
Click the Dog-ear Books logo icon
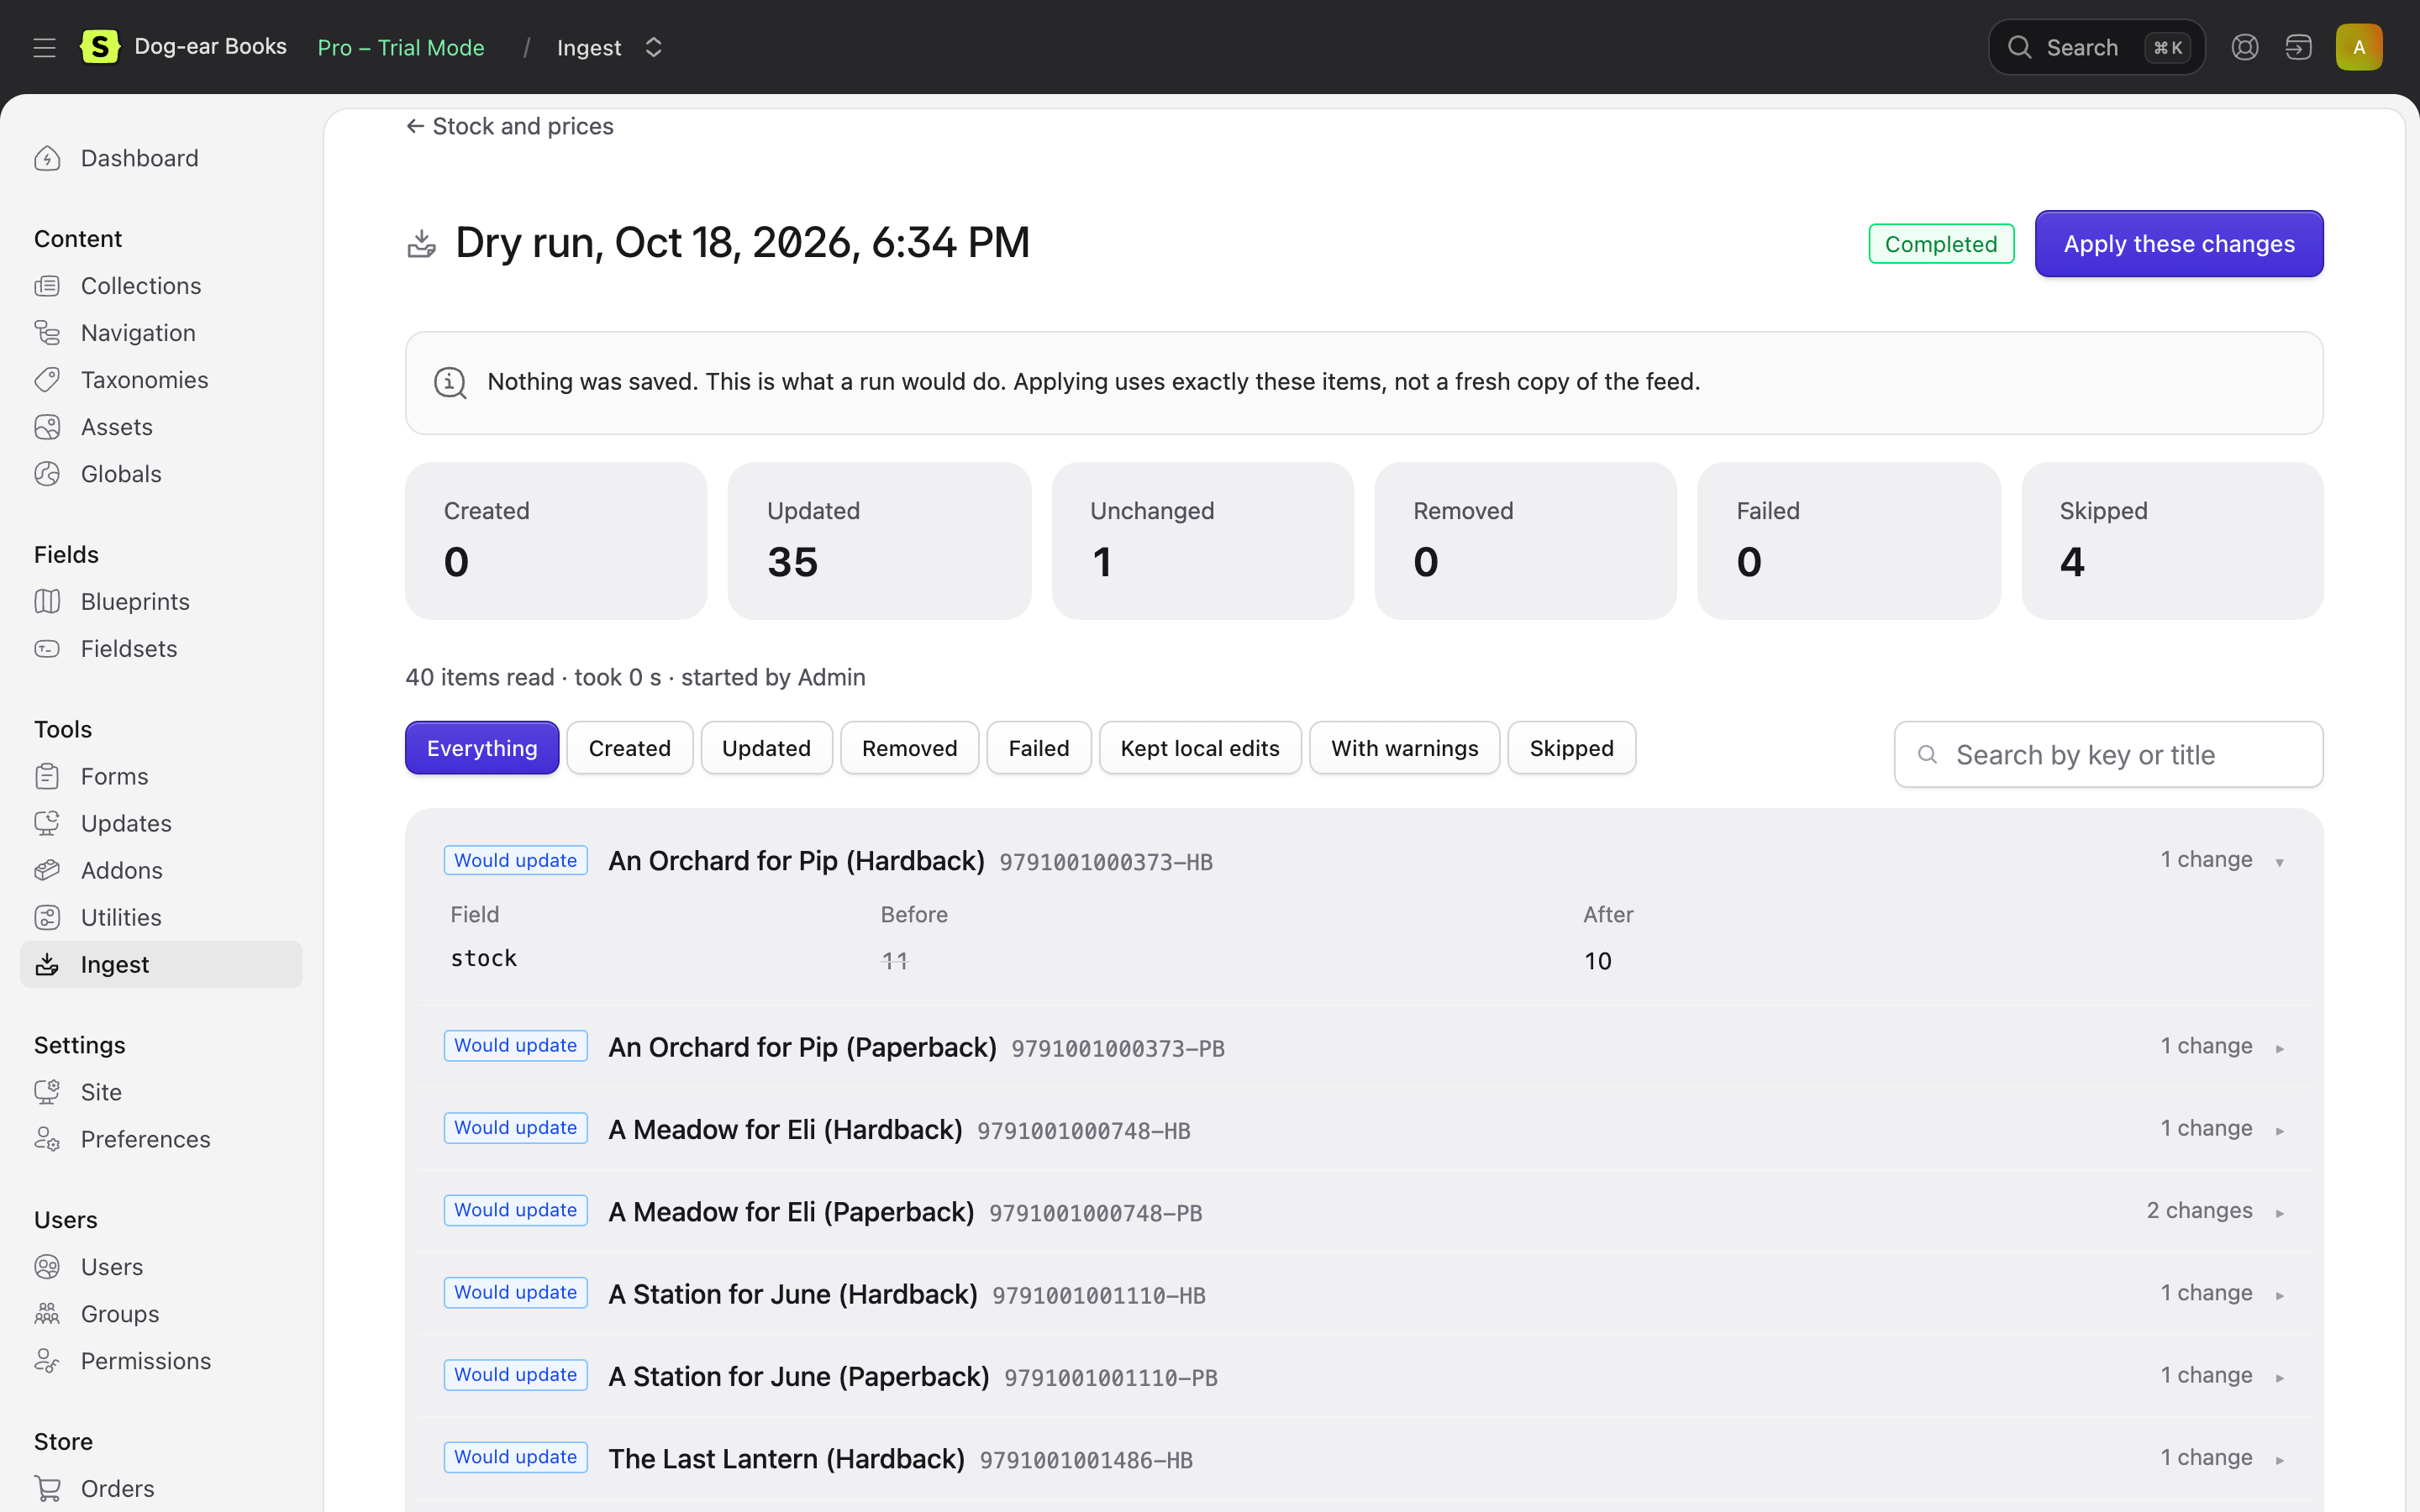tap(100, 47)
